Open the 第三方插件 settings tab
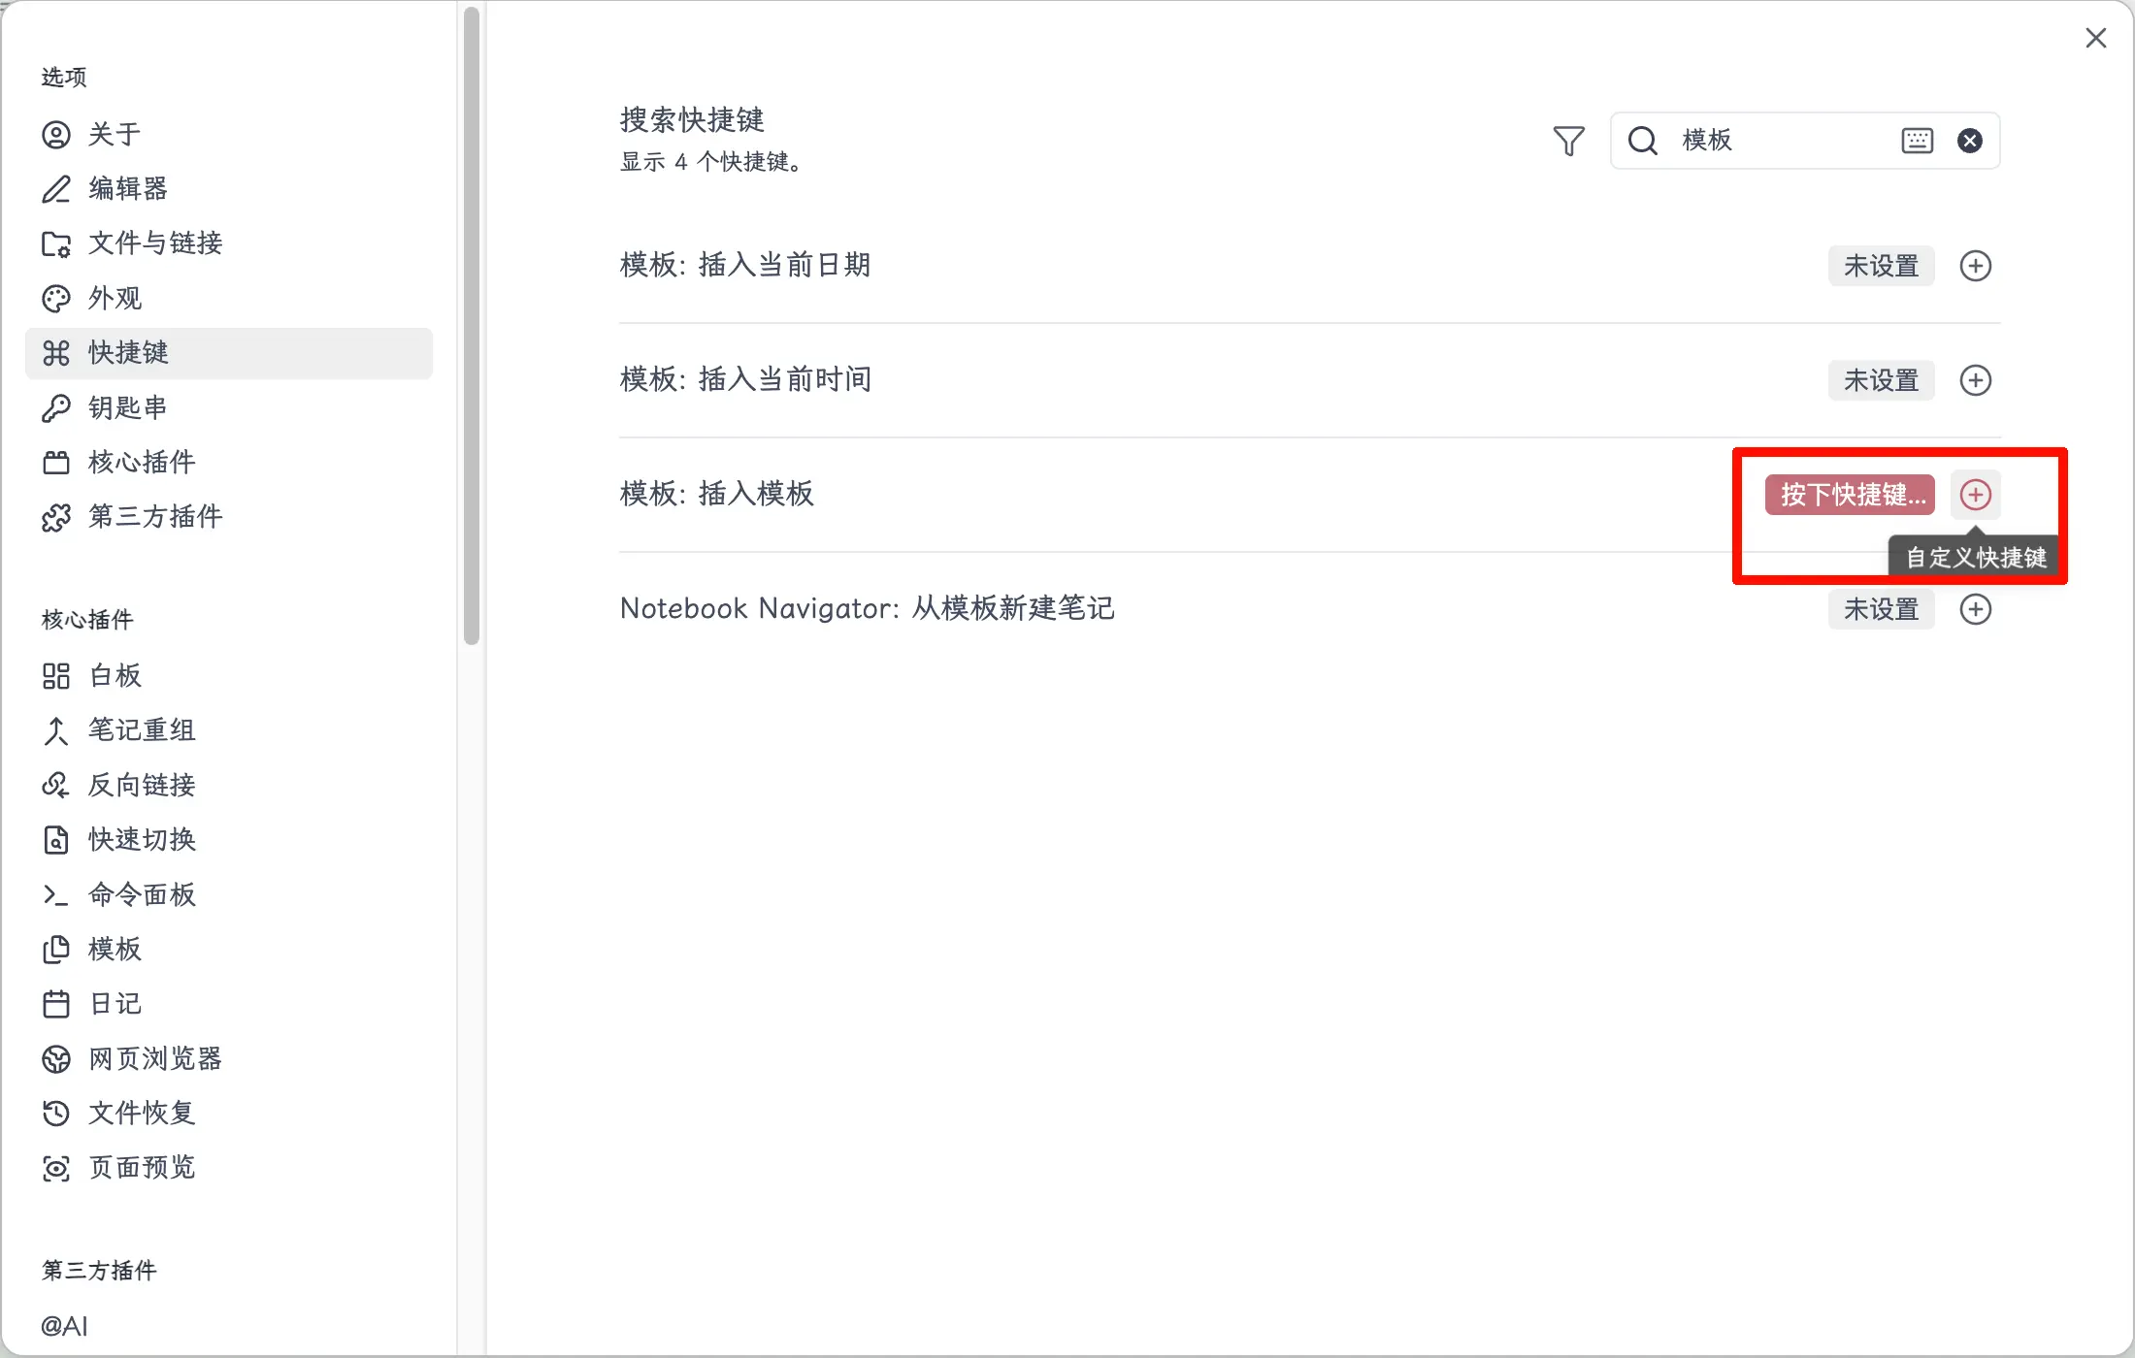Image resolution: width=2135 pixels, height=1358 pixels. pos(155,516)
